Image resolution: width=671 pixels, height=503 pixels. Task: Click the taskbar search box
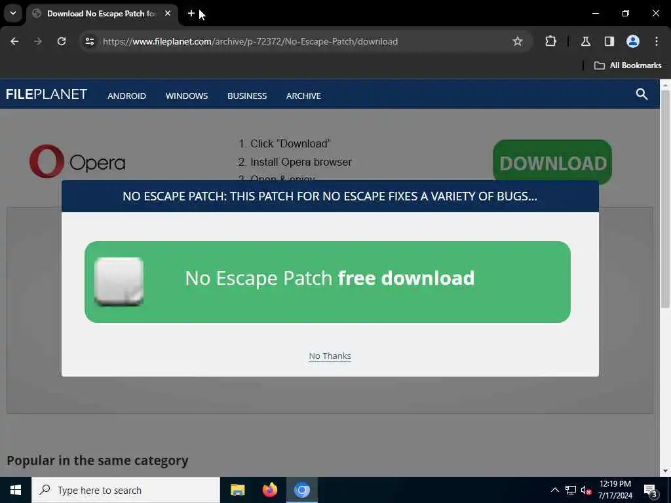pos(126,490)
